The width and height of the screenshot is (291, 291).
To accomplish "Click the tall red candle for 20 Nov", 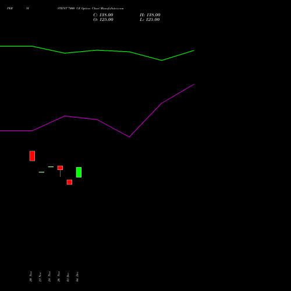I will [x=32, y=156].
